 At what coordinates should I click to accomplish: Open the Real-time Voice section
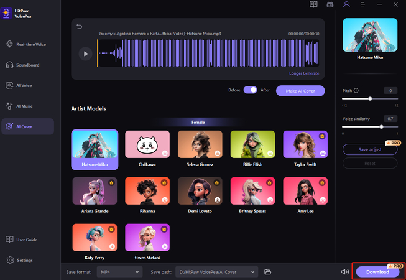(28, 44)
